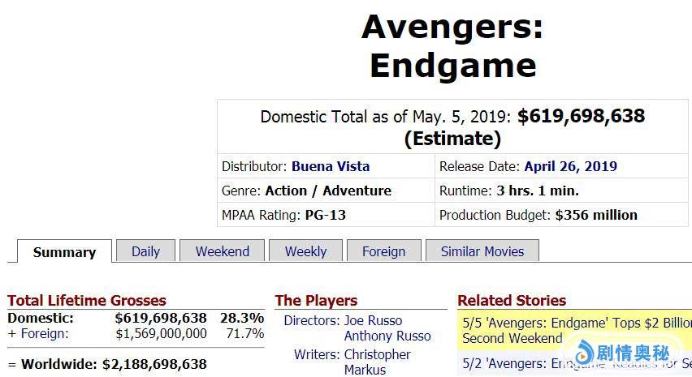The width and height of the screenshot is (692, 377).
Task: Open writer Christopher Markus link
Action: (378, 362)
